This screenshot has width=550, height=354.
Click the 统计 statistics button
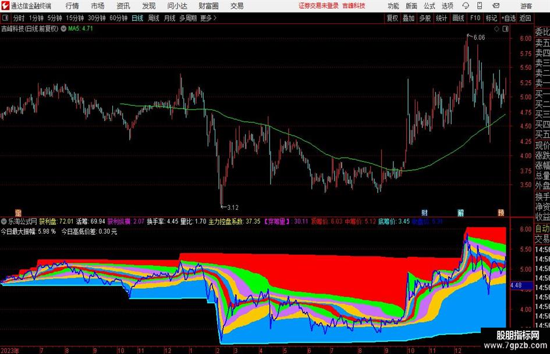[441, 18]
